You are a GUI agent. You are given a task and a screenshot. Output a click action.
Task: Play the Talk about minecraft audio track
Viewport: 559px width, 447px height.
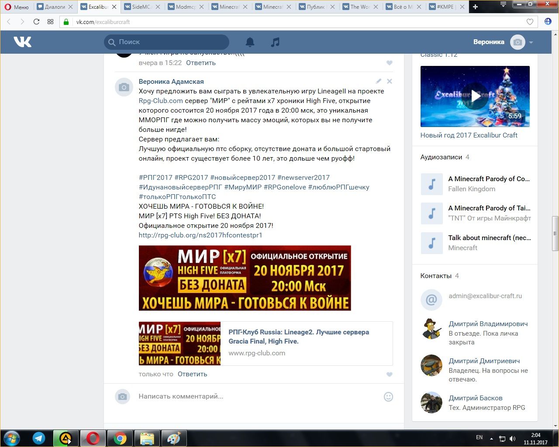coord(431,243)
